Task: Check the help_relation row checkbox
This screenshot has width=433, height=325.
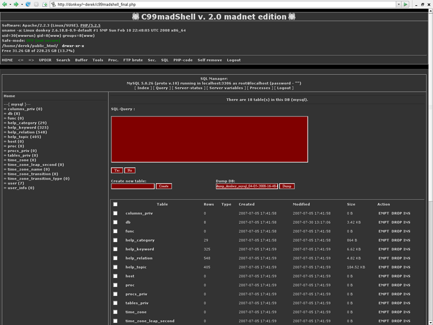Action: coord(115,258)
